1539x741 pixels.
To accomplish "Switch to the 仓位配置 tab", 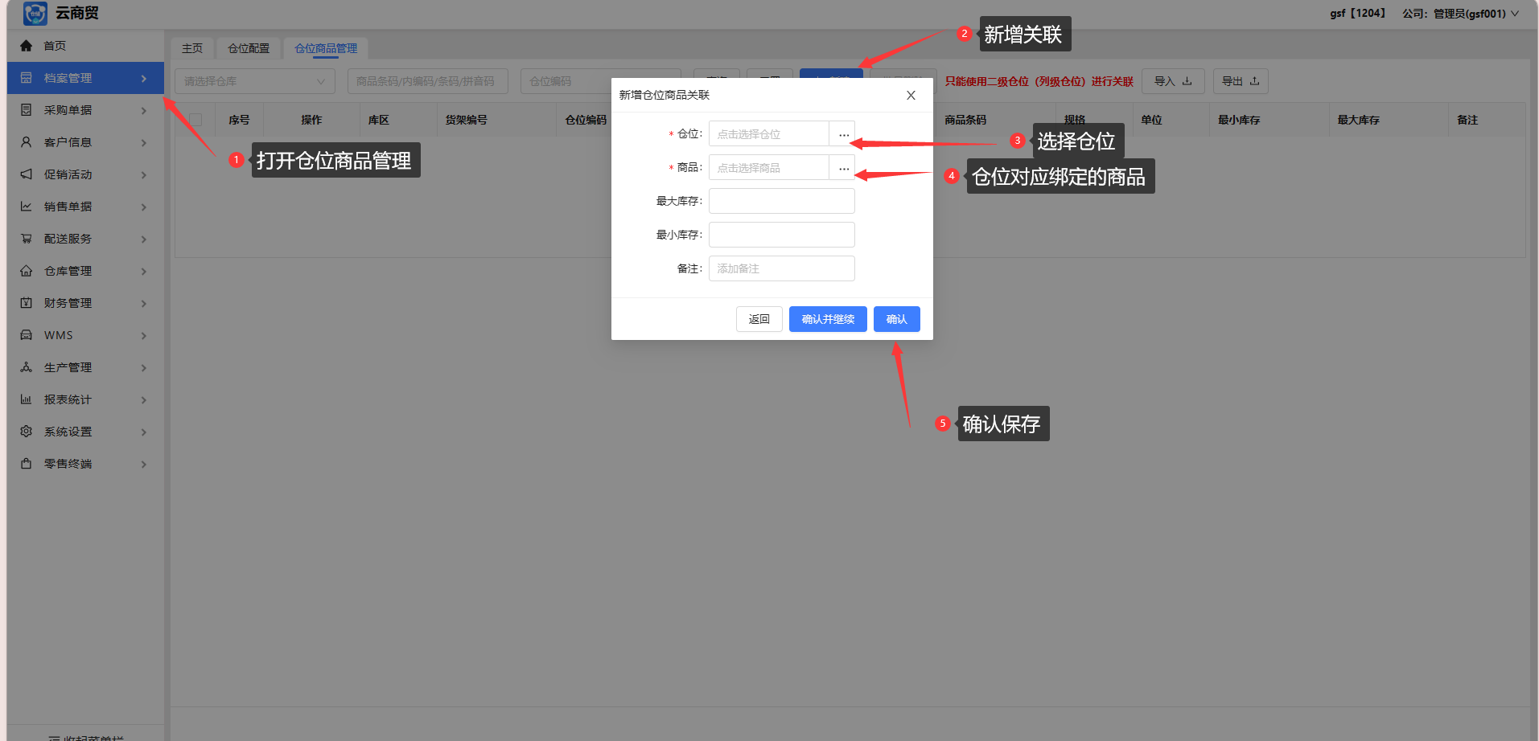I will (249, 48).
